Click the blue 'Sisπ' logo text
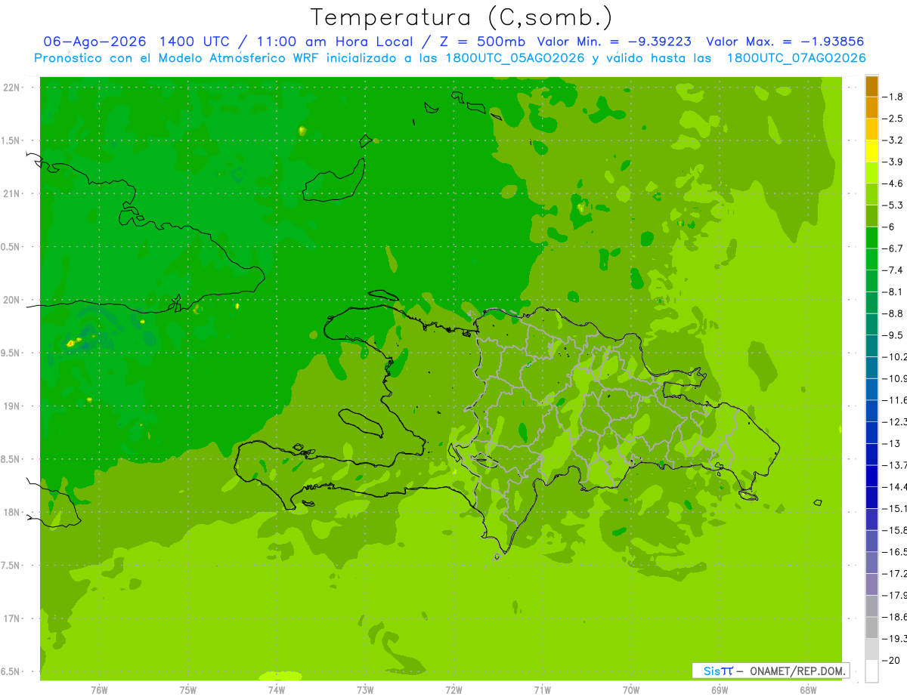 (x=717, y=671)
